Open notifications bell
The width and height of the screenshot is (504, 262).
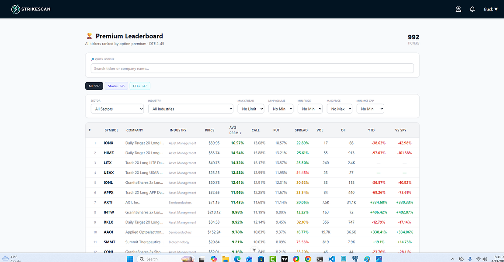coord(472,9)
